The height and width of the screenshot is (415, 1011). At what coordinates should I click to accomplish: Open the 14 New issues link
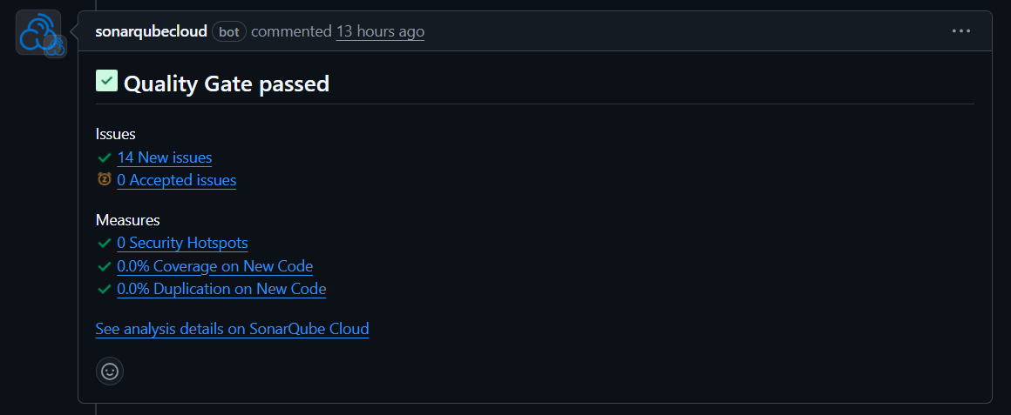coord(165,157)
